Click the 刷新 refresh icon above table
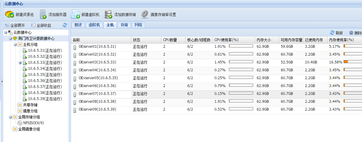The height and width of the screenshot is (142, 362). point(332,33)
